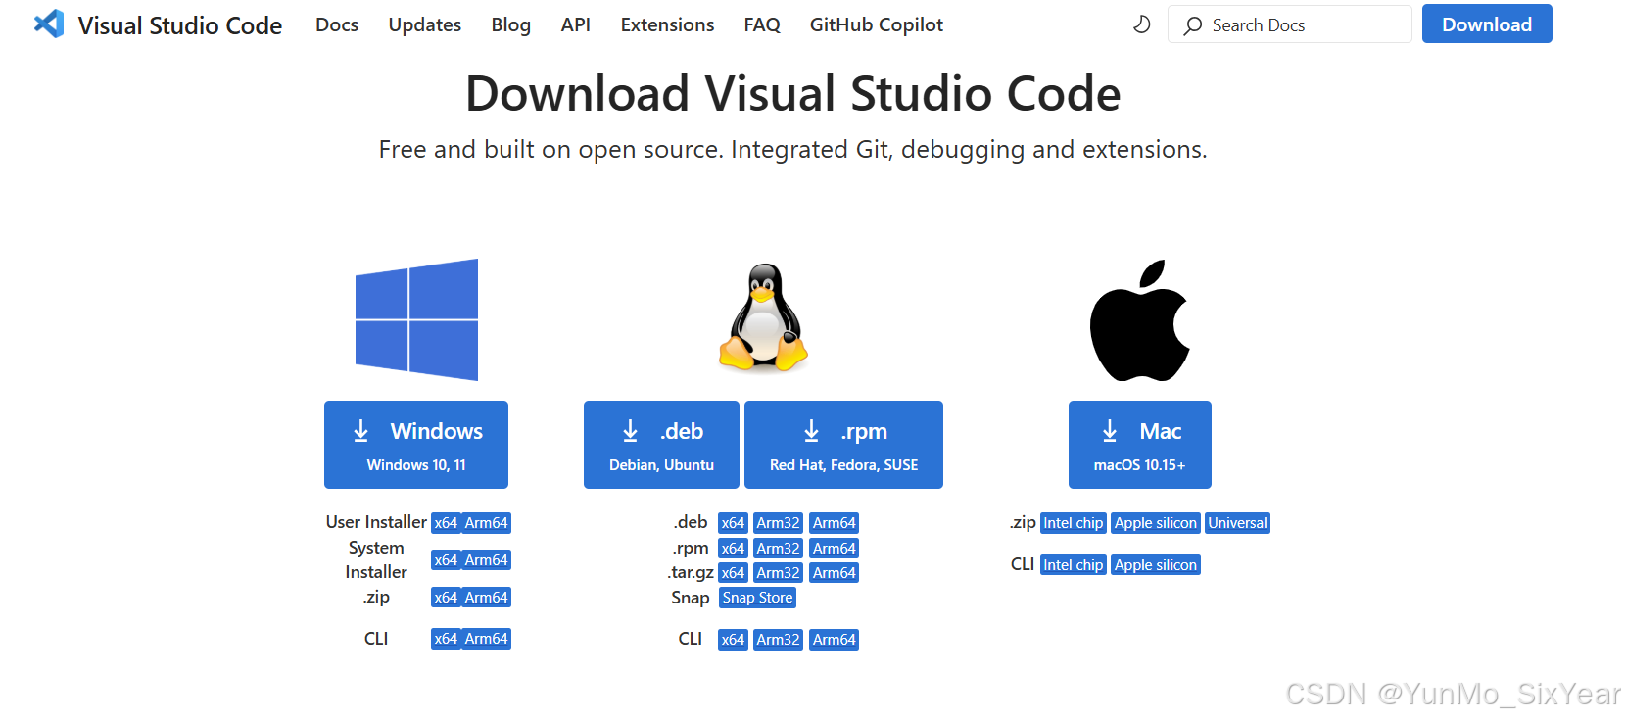Open the FAQ navigation item
The height and width of the screenshot is (723, 1625).
pyautogui.click(x=762, y=24)
